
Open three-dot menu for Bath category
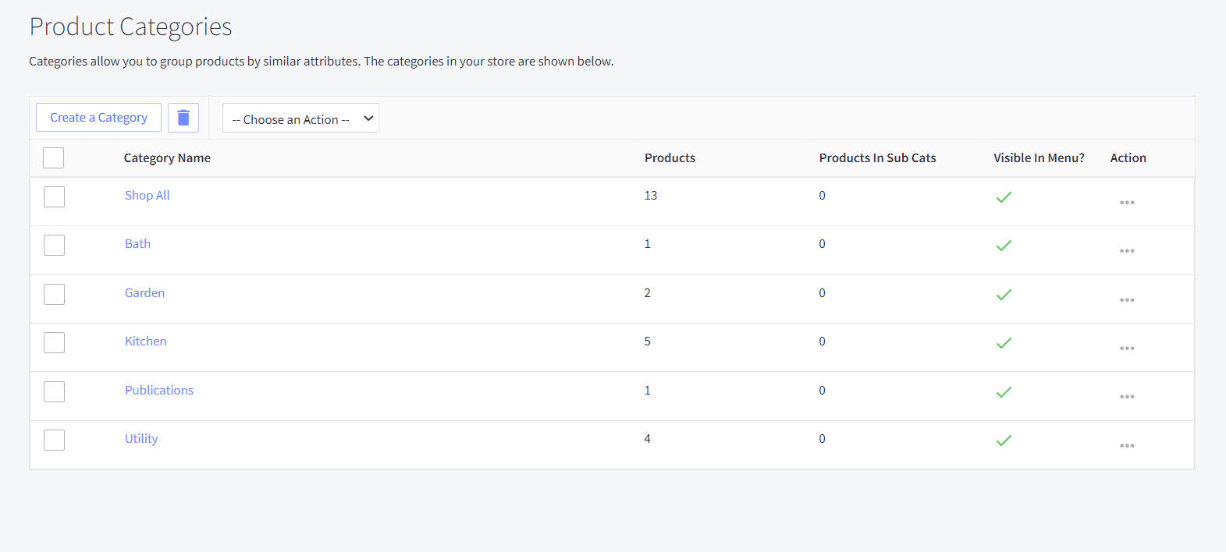click(x=1126, y=251)
